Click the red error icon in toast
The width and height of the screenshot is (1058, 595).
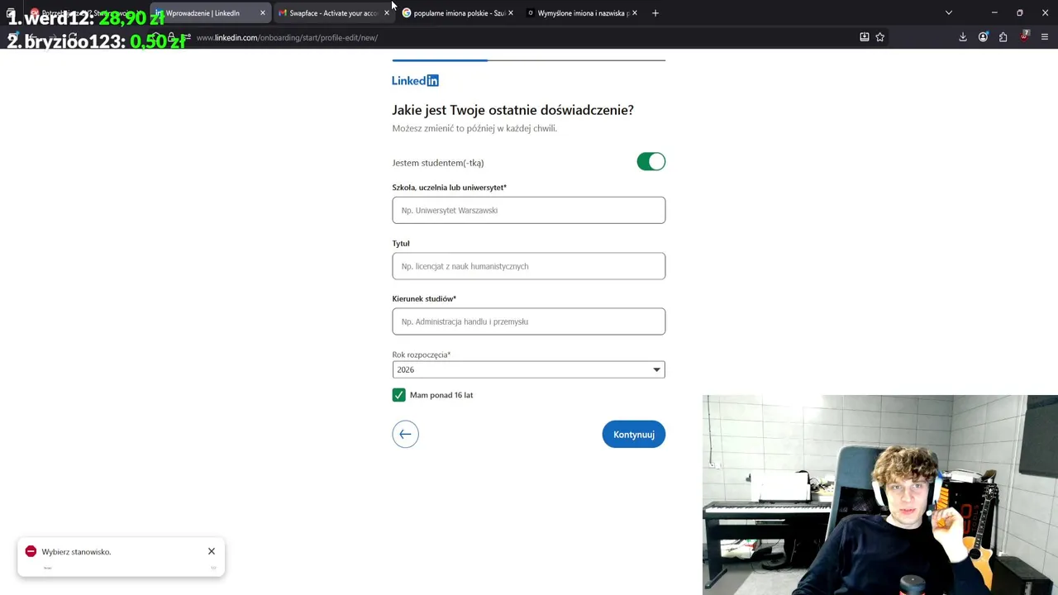(x=31, y=551)
